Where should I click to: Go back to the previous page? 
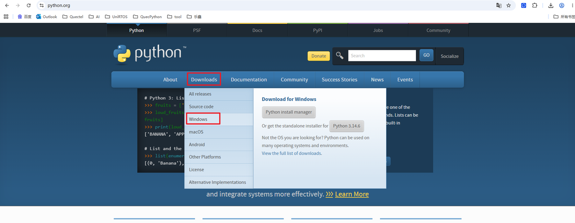pyautogui.click(x=7, y=5)
